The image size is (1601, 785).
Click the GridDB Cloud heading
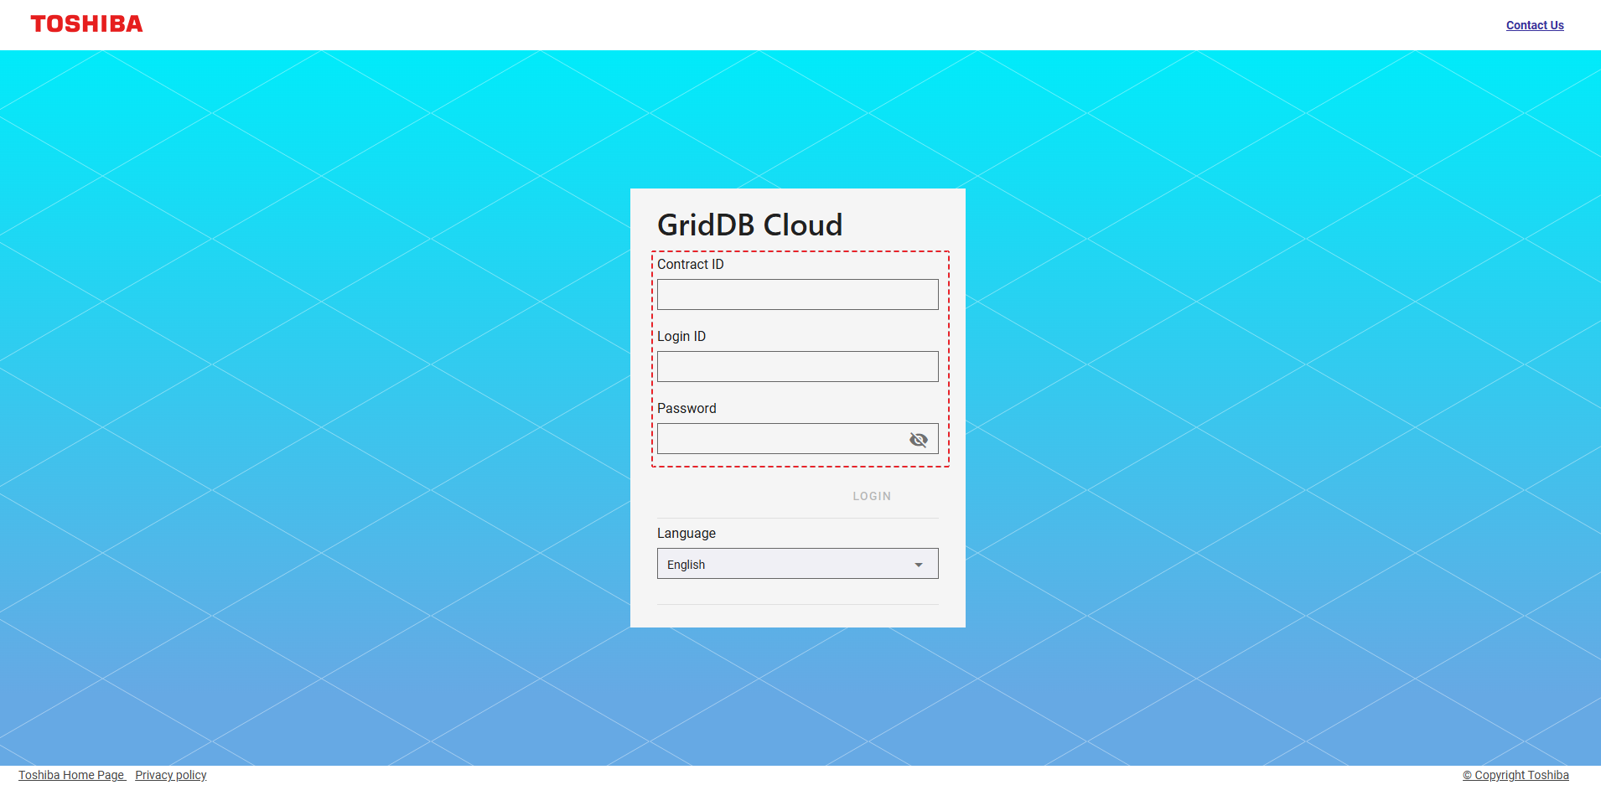tap(749, 225)
